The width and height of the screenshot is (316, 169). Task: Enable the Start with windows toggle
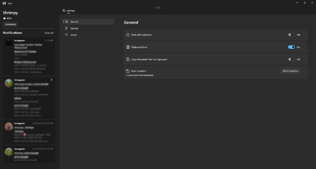[291, 35]
